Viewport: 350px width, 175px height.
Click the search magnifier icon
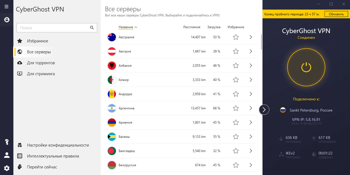click(x=92, y=28)
